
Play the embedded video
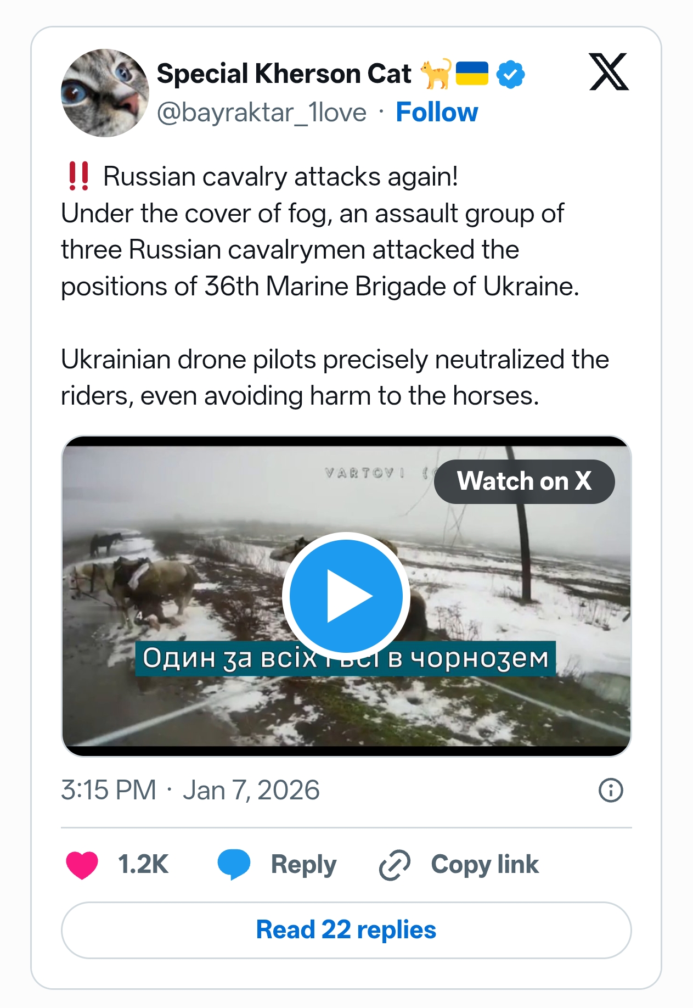[346, 596]
